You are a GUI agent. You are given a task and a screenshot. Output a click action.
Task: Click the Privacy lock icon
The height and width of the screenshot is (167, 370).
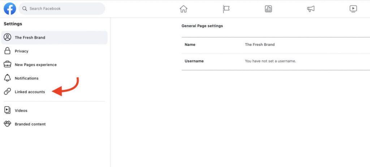tap(8, 51)
